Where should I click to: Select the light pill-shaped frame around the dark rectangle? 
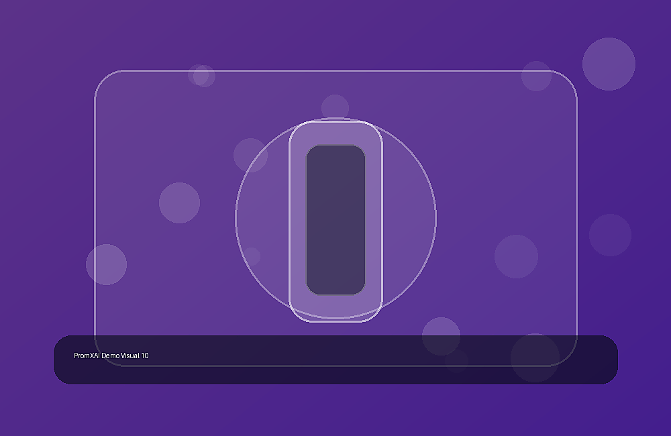click(335, 221)
